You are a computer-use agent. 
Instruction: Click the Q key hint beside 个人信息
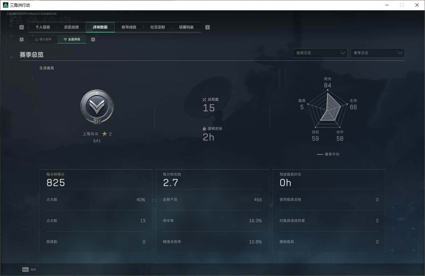22,27
